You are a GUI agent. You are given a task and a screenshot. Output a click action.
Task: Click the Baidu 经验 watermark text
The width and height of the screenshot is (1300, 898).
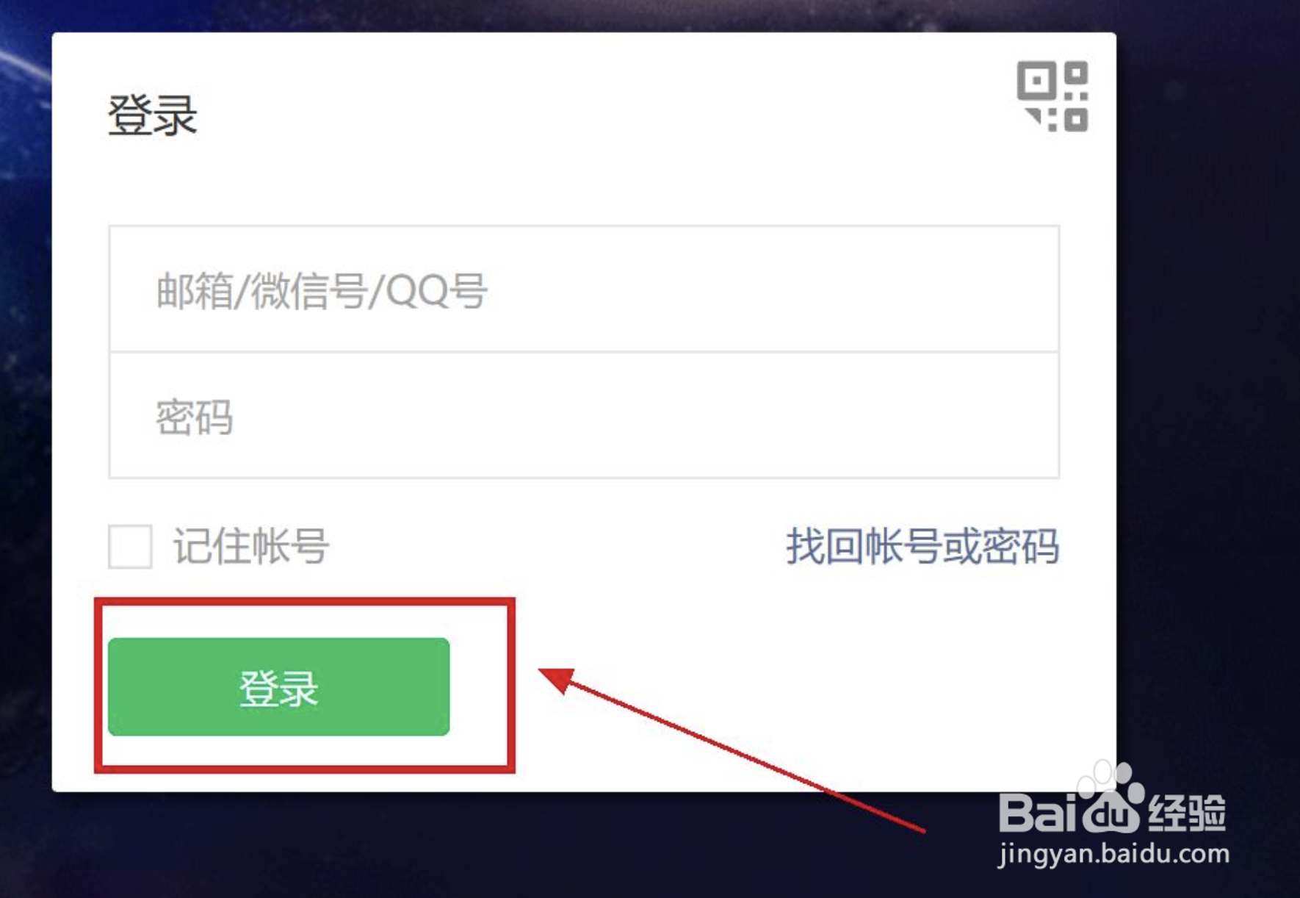pyautogui.click(x=1112, y=811)
